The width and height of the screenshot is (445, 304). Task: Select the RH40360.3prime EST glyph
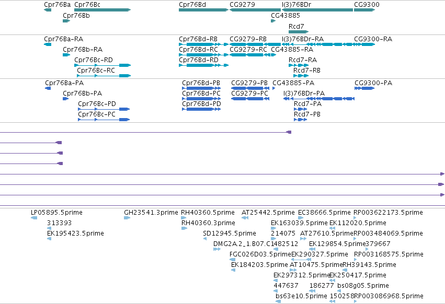[x=185, y=228]
